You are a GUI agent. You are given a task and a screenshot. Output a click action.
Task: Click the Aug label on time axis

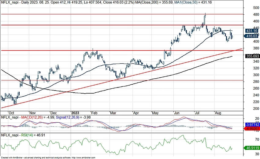coord(218,113)
